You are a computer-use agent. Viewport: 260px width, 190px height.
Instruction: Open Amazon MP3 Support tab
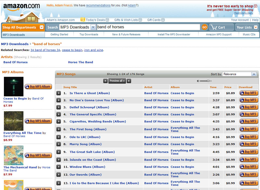(219, 34)
